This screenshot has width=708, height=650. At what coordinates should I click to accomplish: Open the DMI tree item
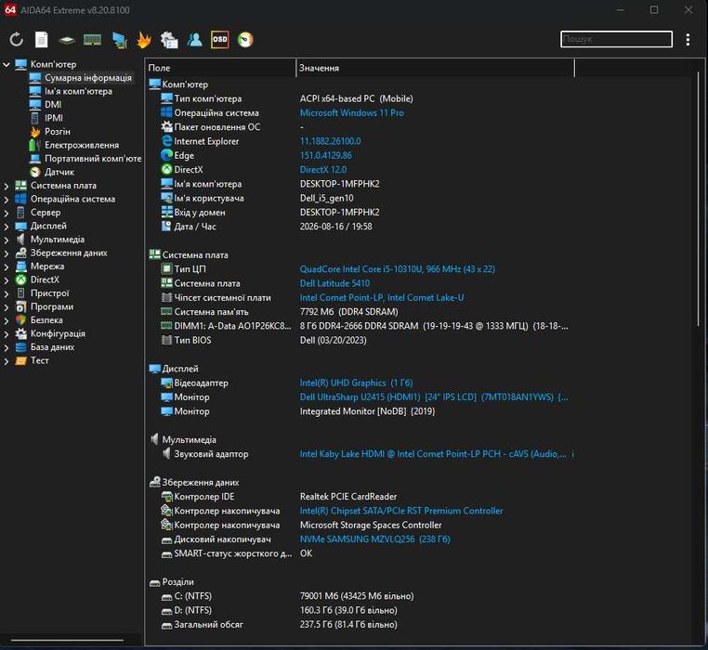[53, 104]
